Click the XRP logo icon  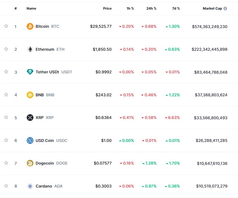tap(30, 118)
